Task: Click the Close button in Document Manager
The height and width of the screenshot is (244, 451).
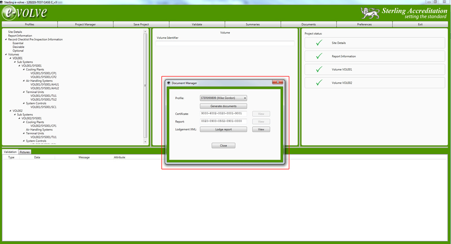Action: point(223,146)
